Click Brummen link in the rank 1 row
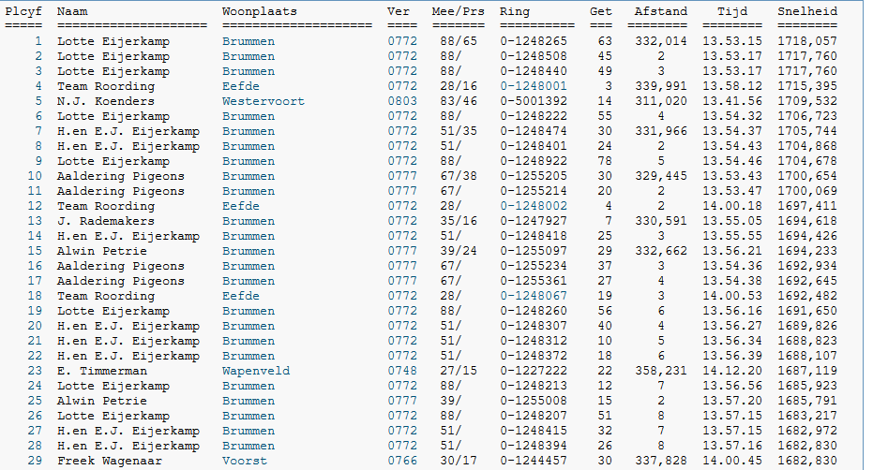Viewport: 873px width, 470px height. [248, 41]
